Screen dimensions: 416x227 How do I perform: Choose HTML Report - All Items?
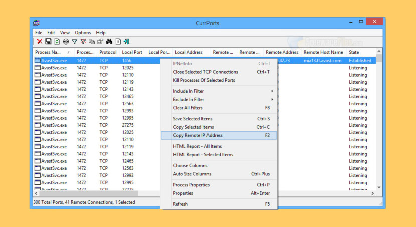point(219,146)
